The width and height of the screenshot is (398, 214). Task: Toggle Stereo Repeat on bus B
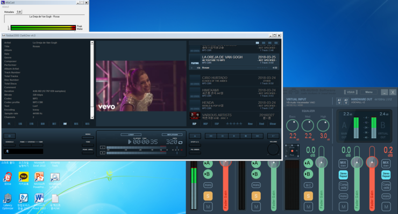(386, 175)
